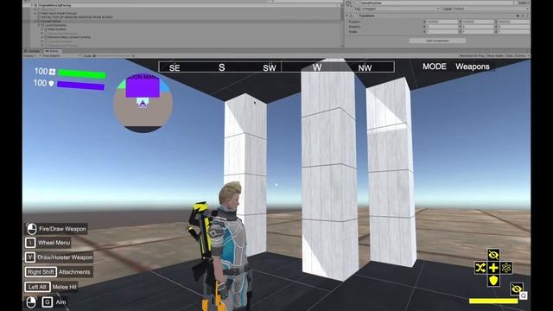Image resolution: width=553 pixels, height=311 pixels.
Task: Click the crossed-out eye icon atop the ability cross
Action: 493,255
